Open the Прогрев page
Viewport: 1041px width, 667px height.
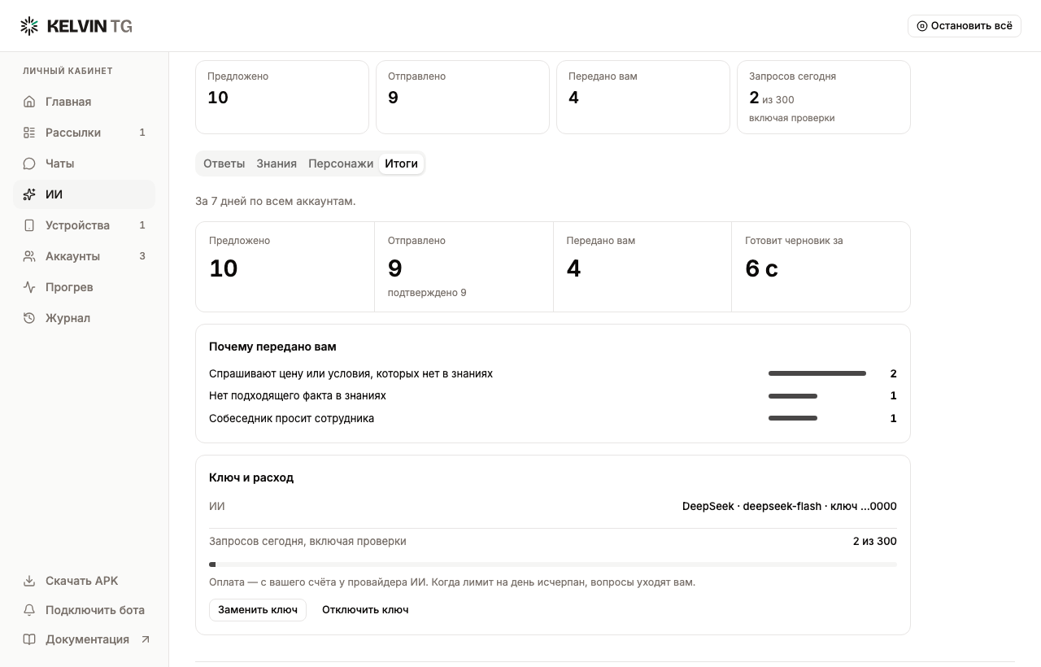click(84, 287)
